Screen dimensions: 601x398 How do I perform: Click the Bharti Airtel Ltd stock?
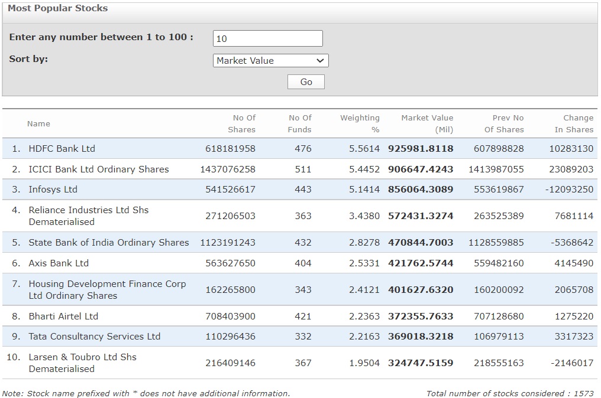point(63,317)
